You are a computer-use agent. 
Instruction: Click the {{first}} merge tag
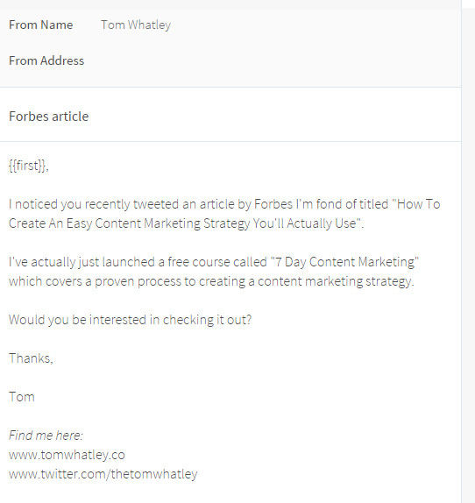click(29, 166)
